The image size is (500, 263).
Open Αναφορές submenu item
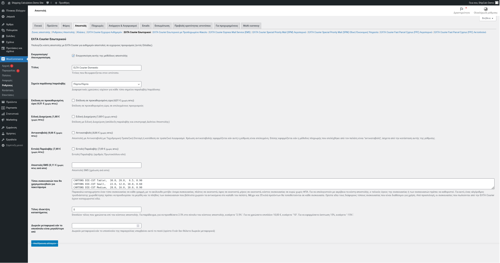7,80
